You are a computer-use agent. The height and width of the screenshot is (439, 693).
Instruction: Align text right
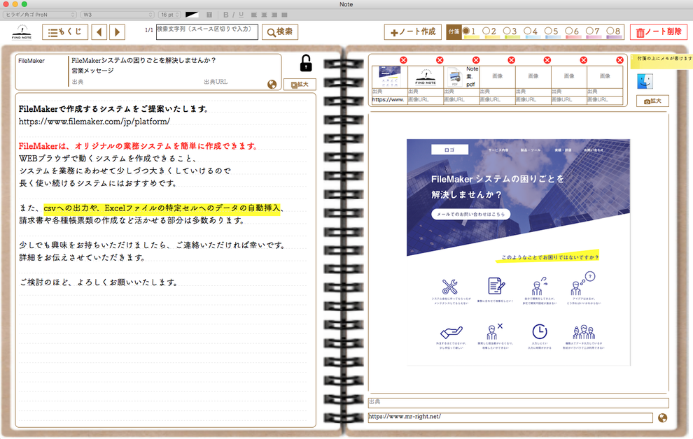(274, 15)
